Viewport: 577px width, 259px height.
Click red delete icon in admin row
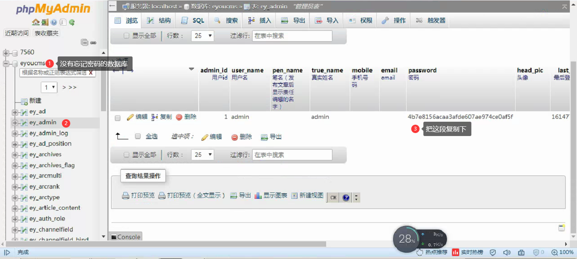(179, 117)
